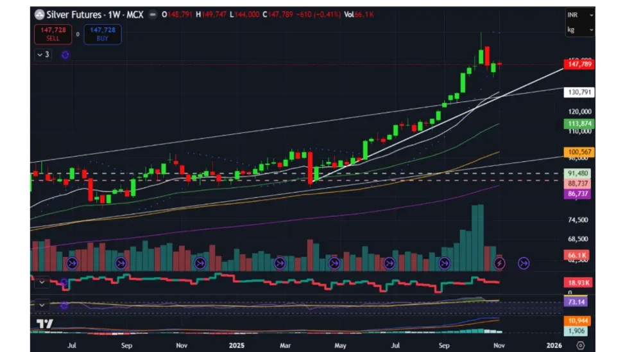This screenshot has height=352, width=625.
Task: Click the red 18.93K indicator value label
Action: pos(578,283)
